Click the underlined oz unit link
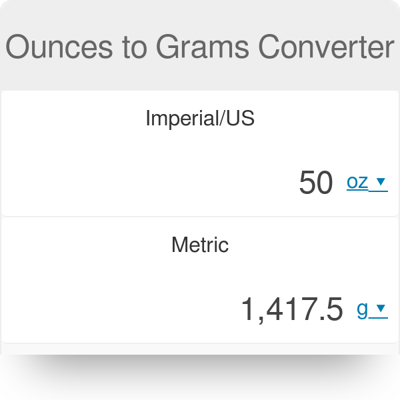This screenshot has width=400, height=400. coord(357,181)
